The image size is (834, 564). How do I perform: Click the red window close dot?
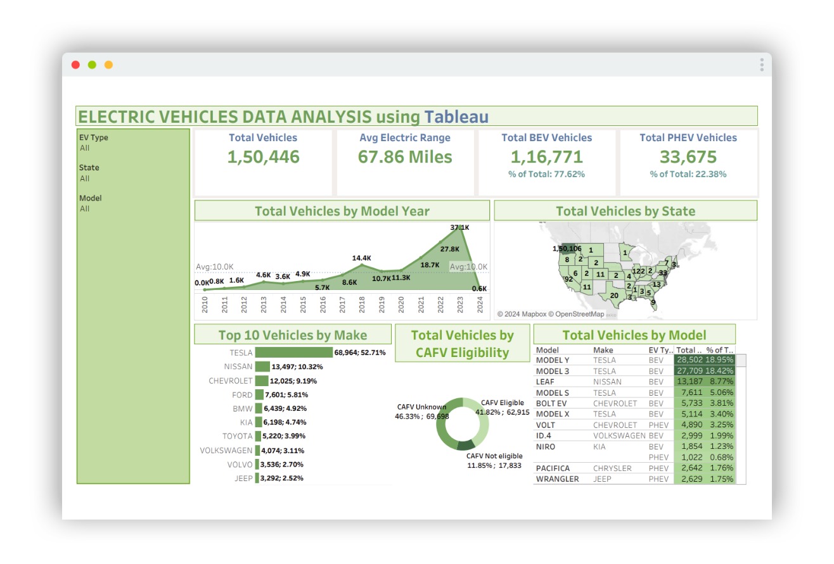click(75, 65)
